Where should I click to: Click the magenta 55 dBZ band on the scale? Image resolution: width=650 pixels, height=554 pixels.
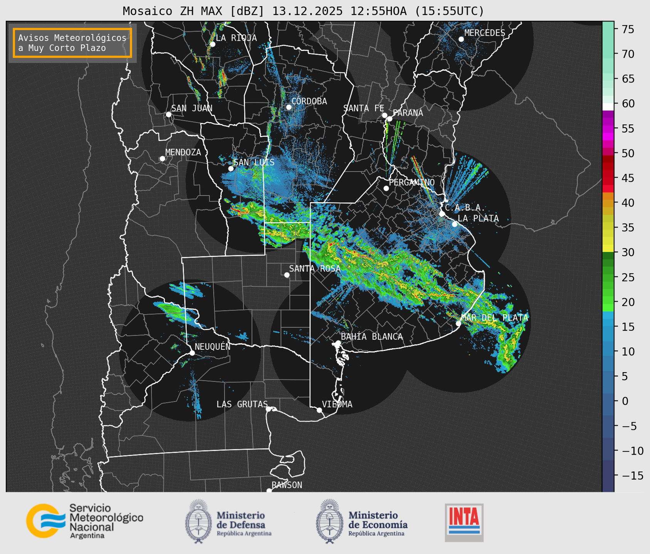608,128
